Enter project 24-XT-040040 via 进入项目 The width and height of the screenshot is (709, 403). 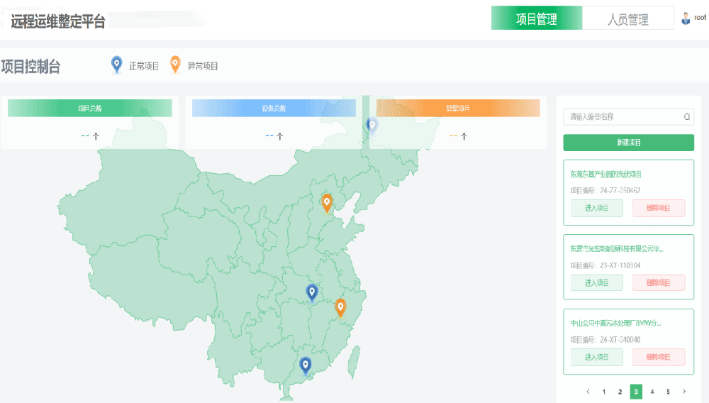596,357
